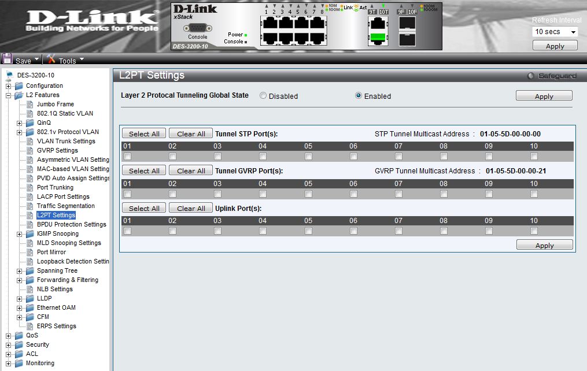The width and height of the screenshot is (587, 371).
Task: Click the DES-3200-10 device icon in tree
Action: [x=9, y=76]
